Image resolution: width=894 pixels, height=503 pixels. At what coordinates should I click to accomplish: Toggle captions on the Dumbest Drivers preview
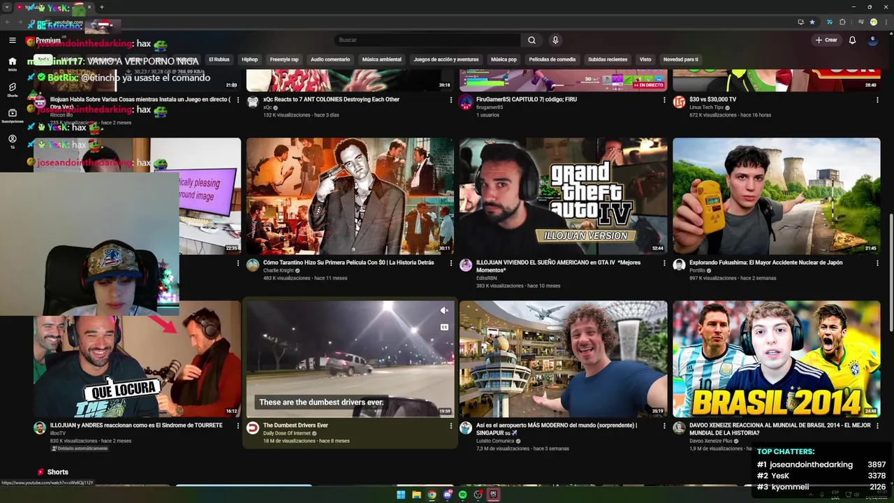[x=444, y=327]
